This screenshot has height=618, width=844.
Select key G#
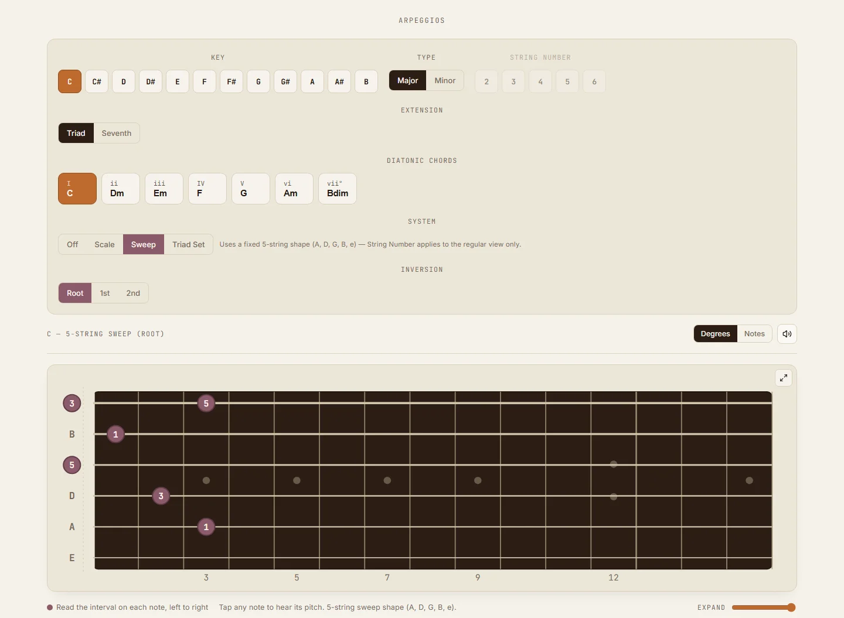[285, 81]
